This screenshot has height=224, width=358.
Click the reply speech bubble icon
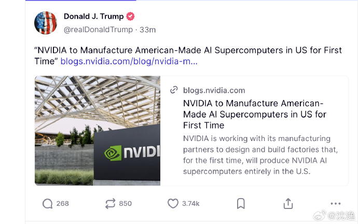point(48,204)
